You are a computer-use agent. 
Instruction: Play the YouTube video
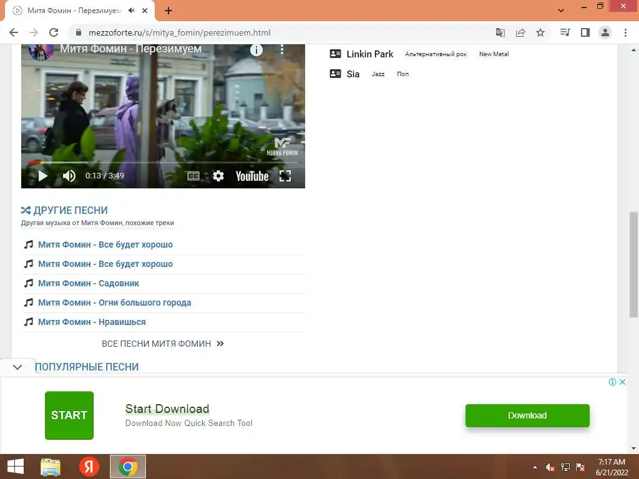point(43,176)
